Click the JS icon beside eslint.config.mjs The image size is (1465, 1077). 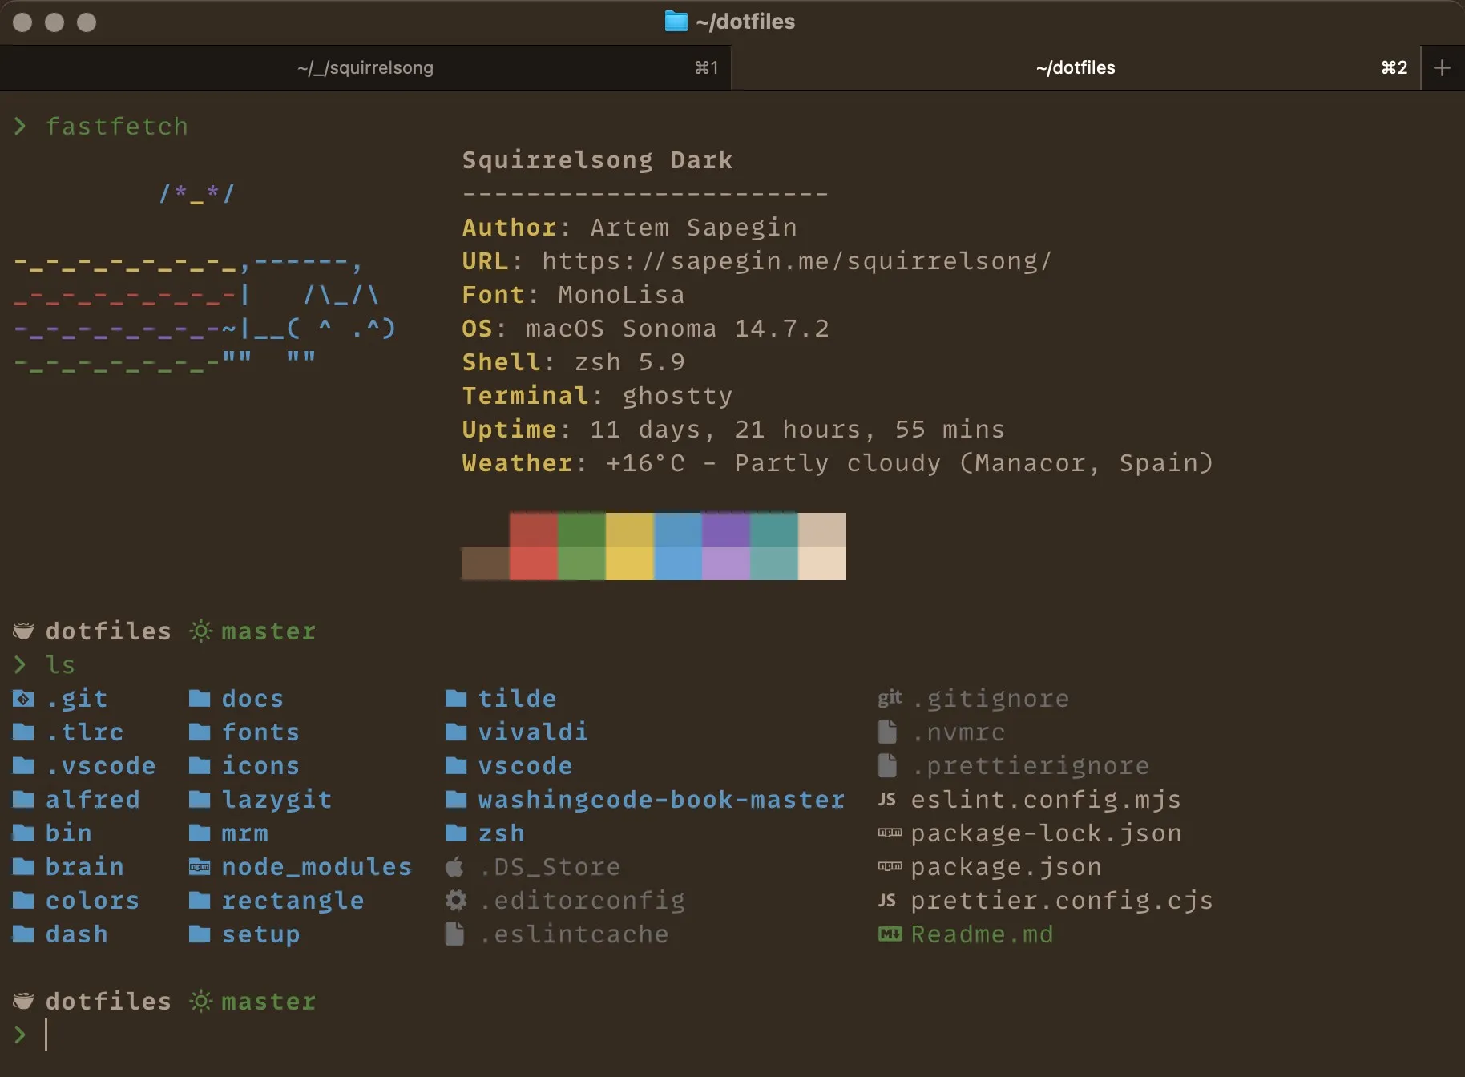887,800
